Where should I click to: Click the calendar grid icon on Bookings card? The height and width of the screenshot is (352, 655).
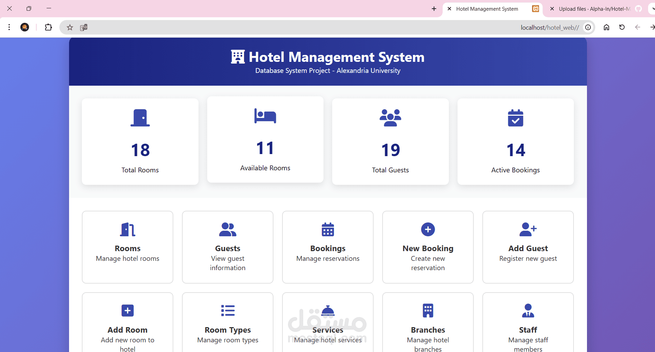click(x=327, y=229)
